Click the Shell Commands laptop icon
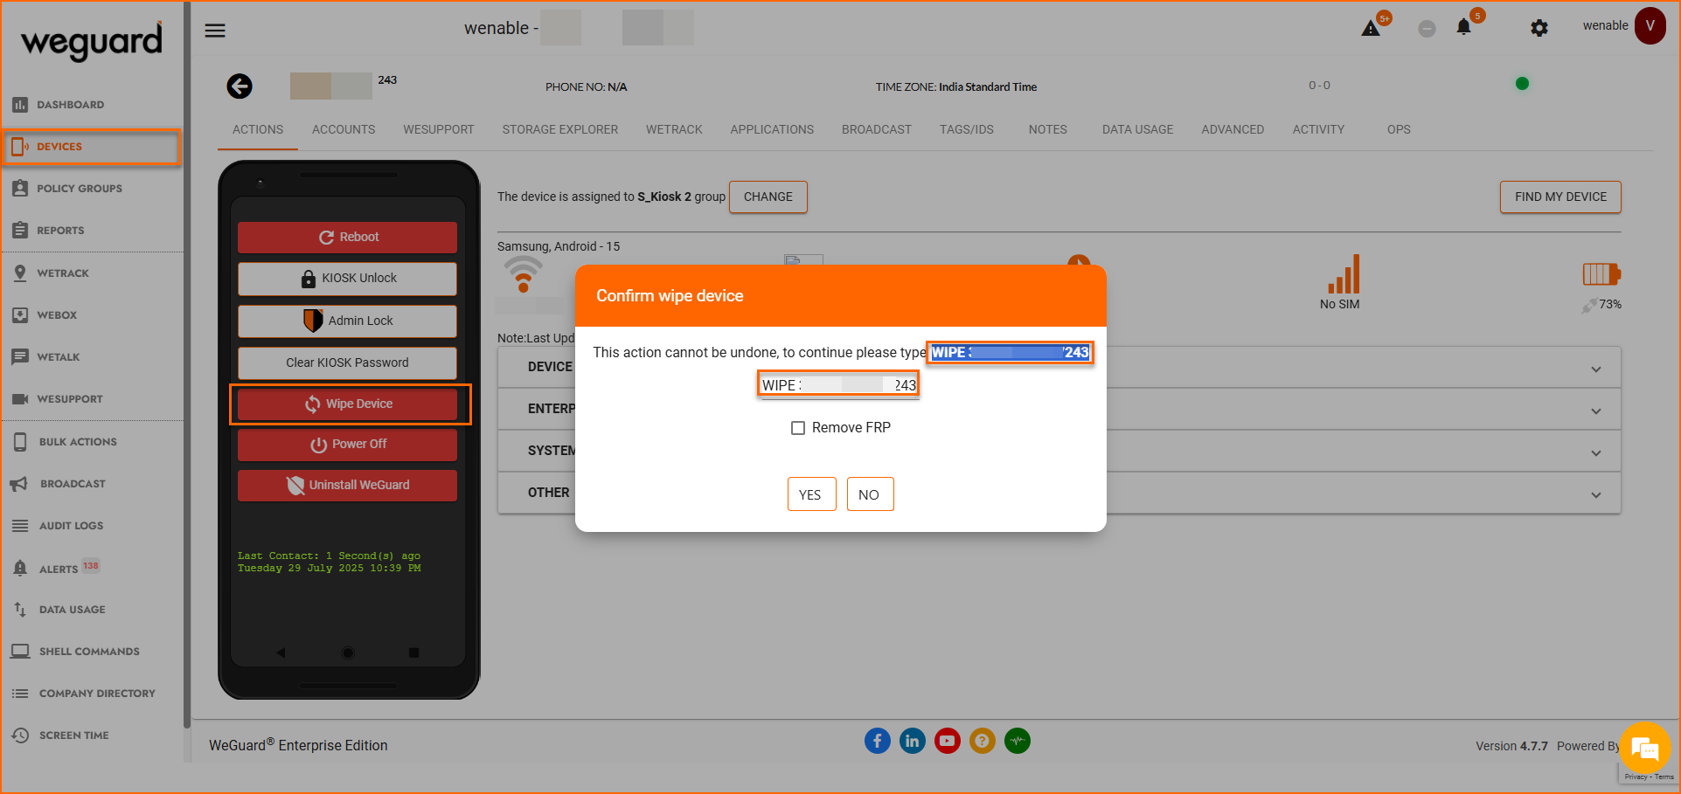Viewport: 1681px width, 794px height. [20, 652]
